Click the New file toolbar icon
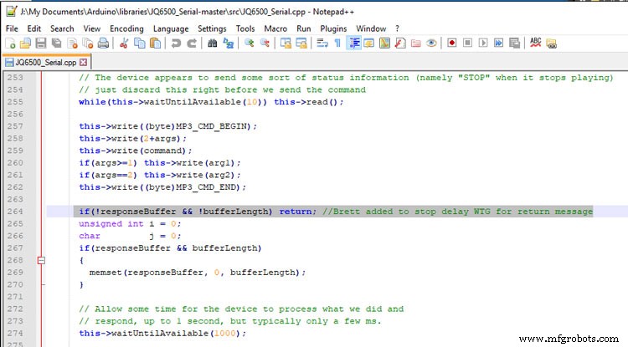The height and width of the screenshot is (347, 628). tap(10, 43)
